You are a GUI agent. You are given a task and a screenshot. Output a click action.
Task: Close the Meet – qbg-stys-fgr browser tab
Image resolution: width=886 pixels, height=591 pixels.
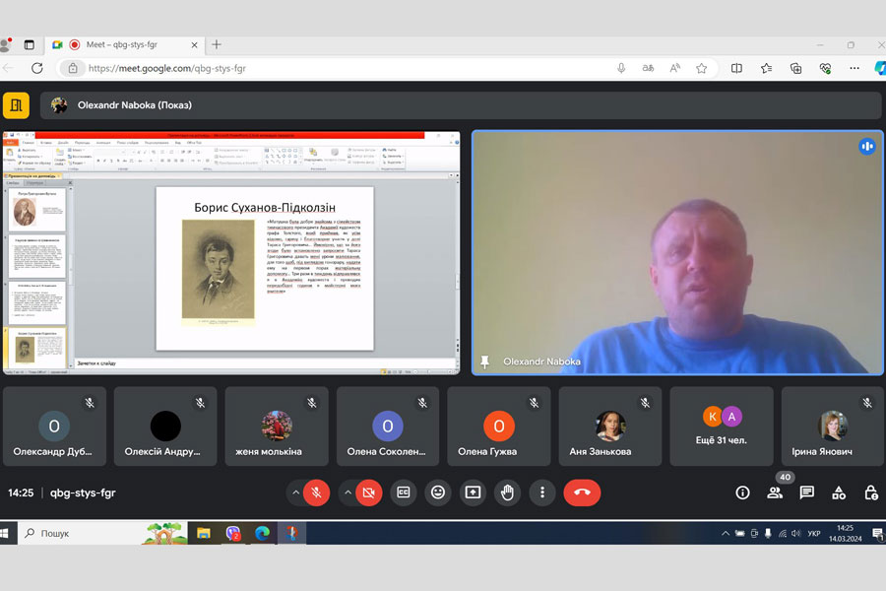point(194,44)
